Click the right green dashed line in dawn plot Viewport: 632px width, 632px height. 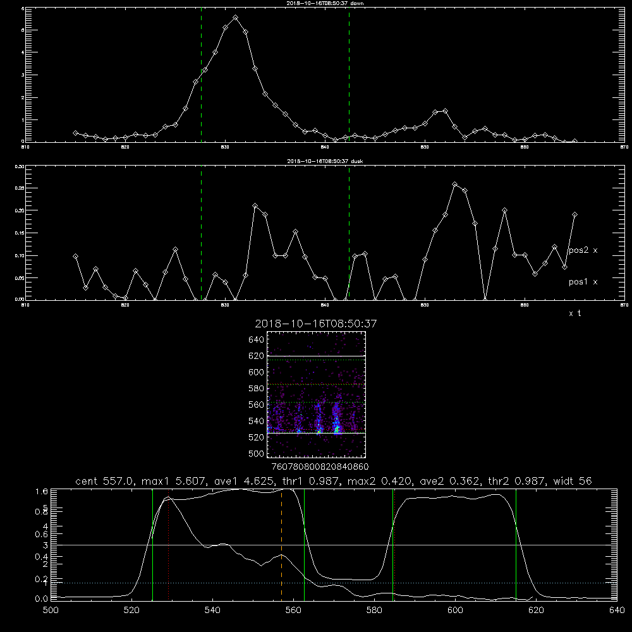349,75
